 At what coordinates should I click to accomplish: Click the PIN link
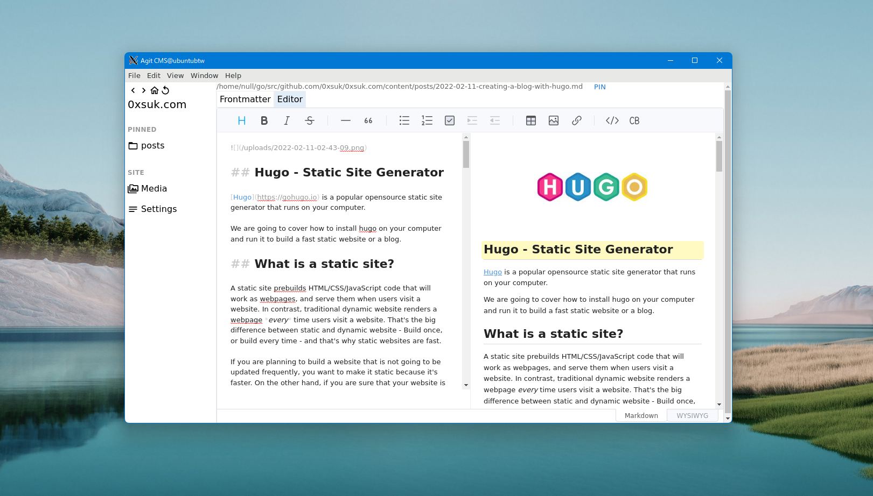click(599, 87)
